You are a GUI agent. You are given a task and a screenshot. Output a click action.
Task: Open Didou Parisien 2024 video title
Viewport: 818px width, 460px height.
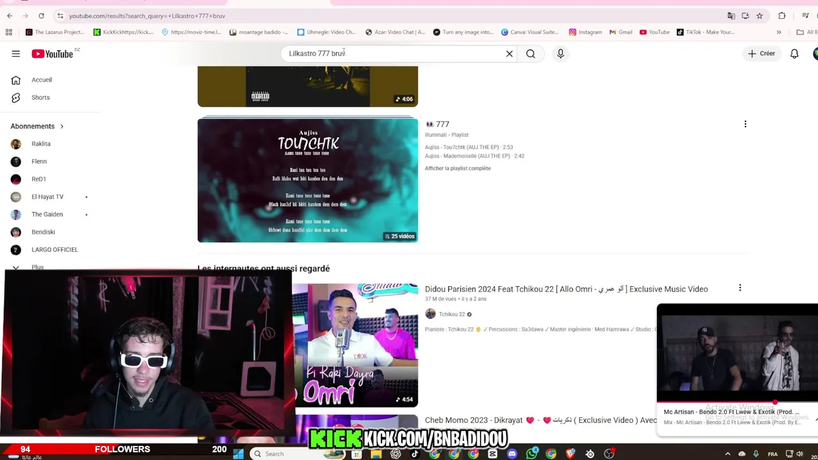point(566,289)
